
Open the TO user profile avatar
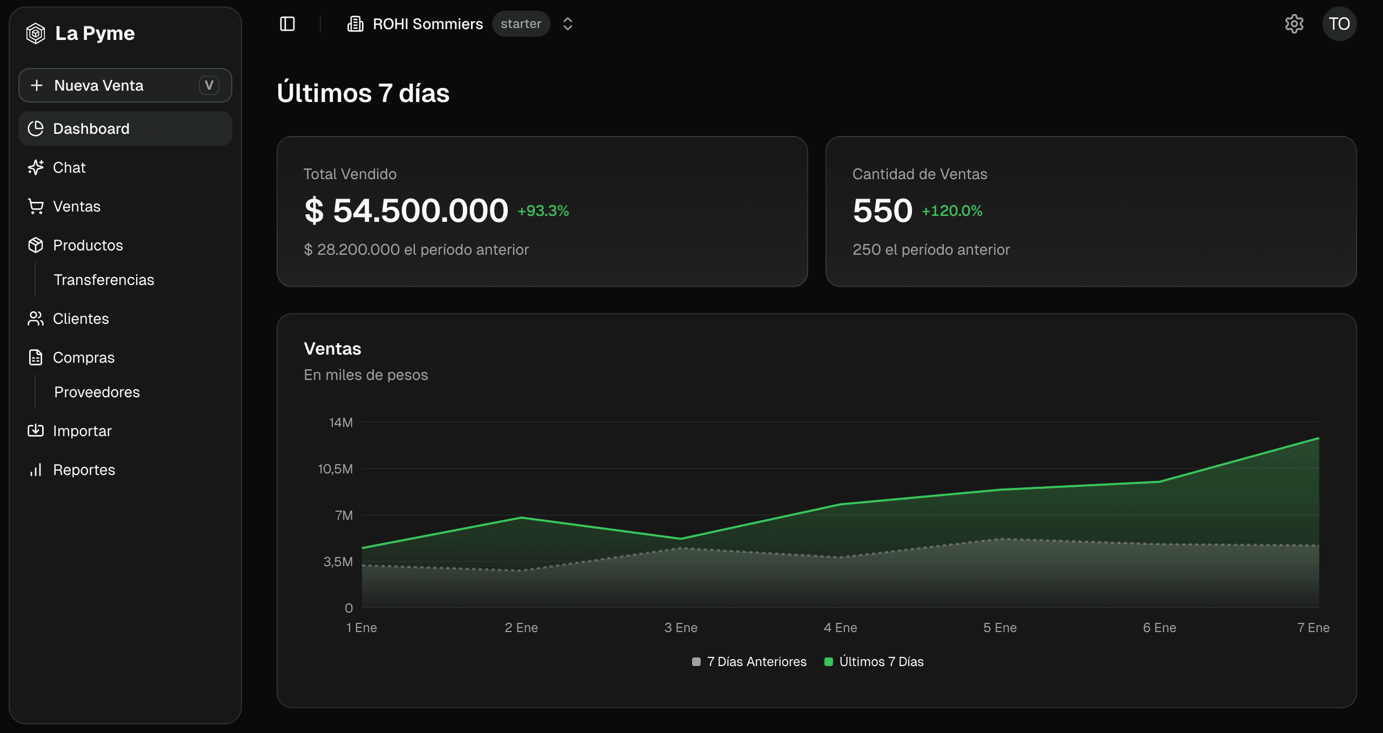coord(1340,24)
